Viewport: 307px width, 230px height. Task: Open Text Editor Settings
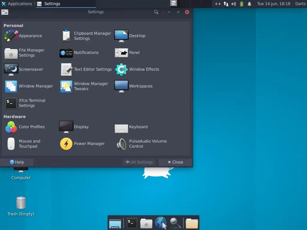pos(86,69)
